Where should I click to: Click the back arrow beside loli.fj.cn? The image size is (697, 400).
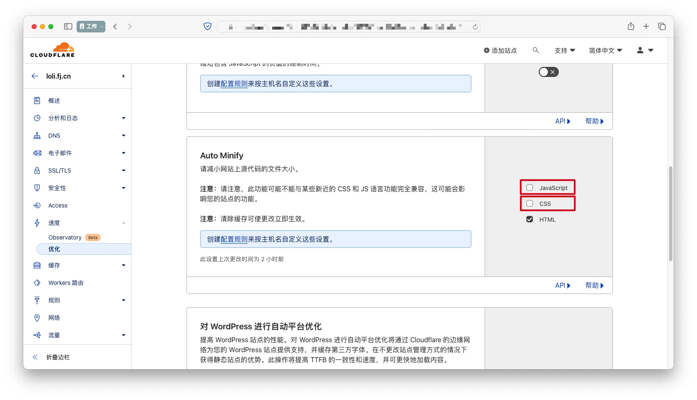click(35, 76)
